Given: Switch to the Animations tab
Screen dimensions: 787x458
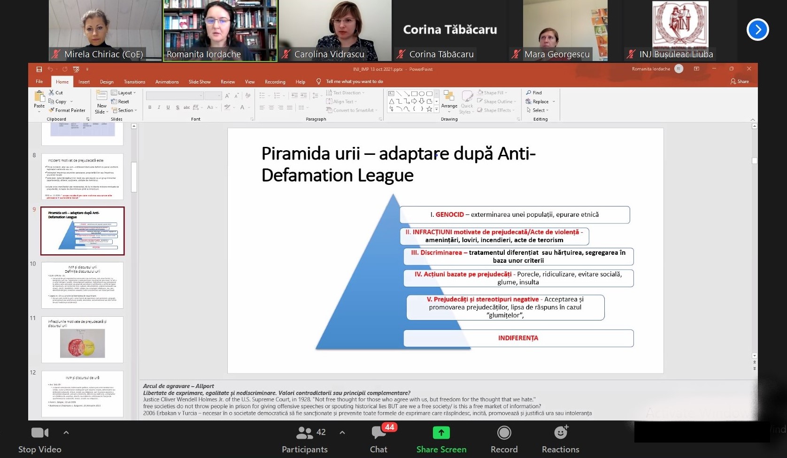Looking at the screenshot, I should tap(167, 82).
